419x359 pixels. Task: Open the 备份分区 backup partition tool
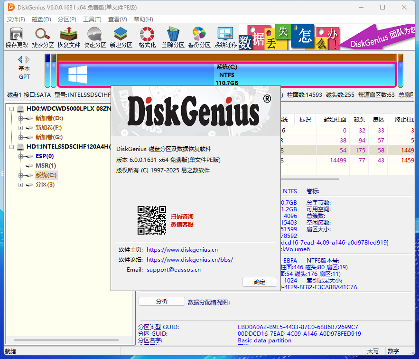coord(199,38)
